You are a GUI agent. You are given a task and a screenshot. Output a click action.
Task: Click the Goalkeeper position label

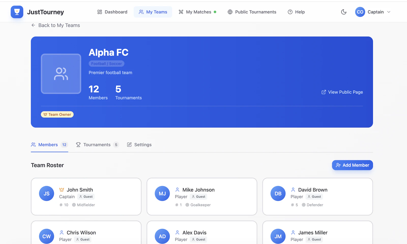(198, 205)
